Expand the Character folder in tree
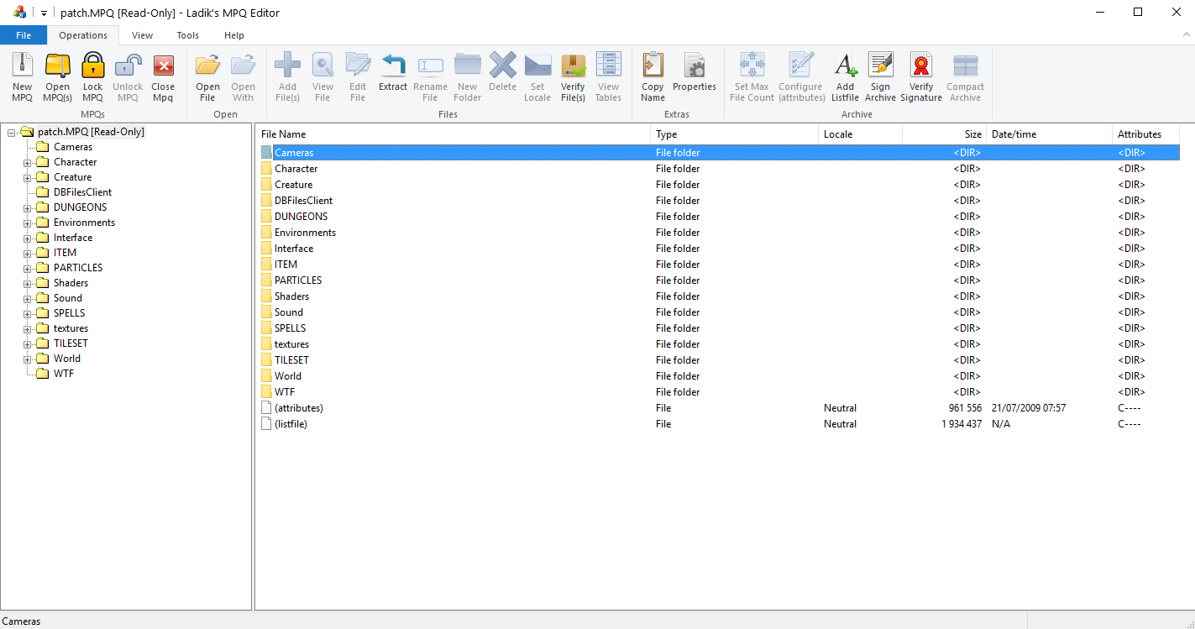 (x=27, y=162)
